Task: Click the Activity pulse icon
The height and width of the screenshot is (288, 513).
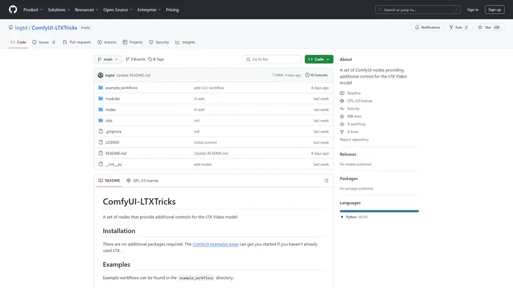Action: 342,109
